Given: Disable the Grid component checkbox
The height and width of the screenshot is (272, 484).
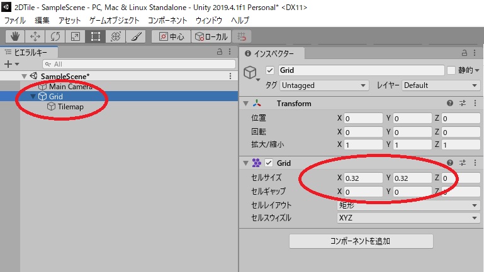Looking at the screenshot, I should (269, 163).
